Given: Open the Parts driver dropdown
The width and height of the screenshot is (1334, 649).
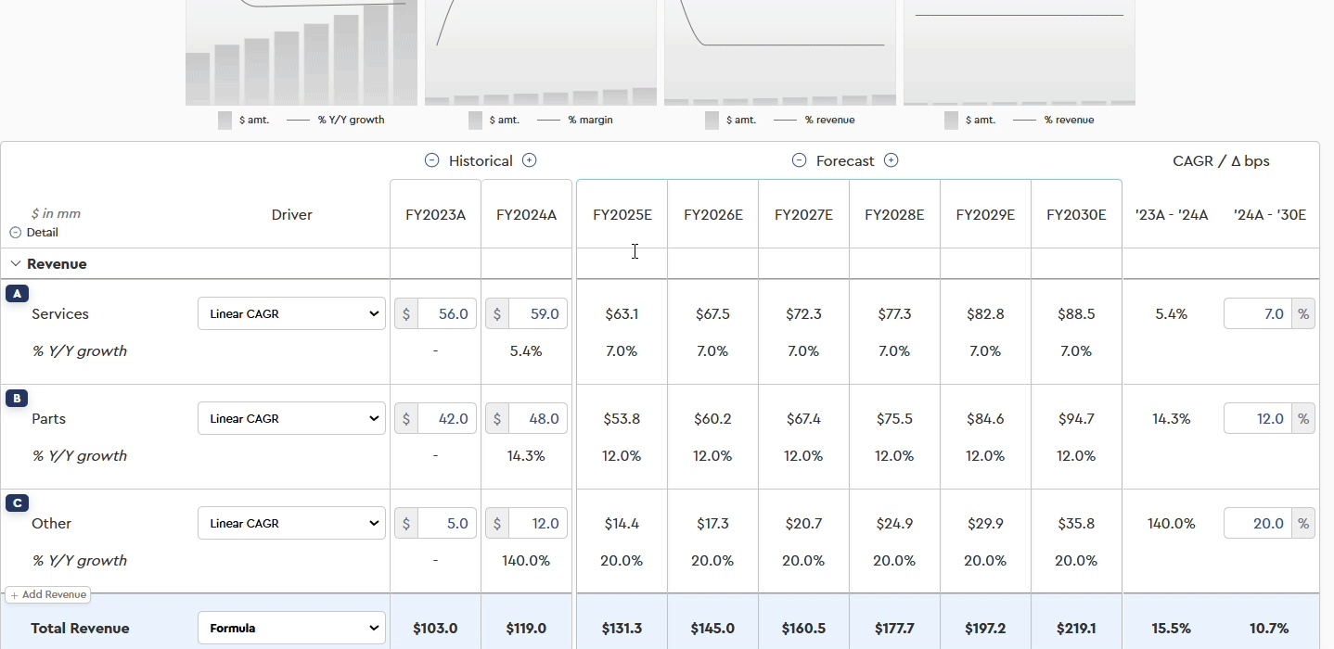Looking at the screenshot, I should point(291,419).
